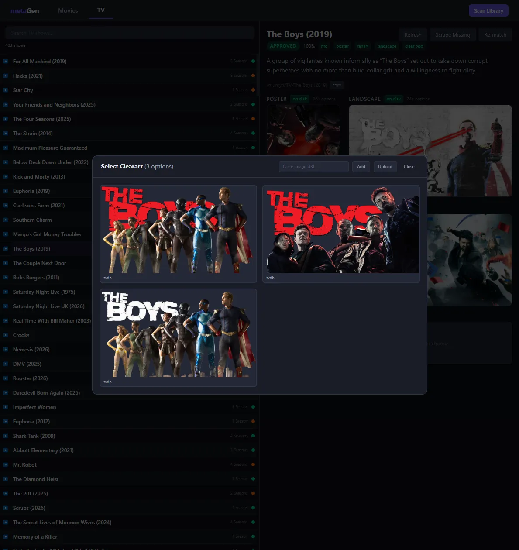Click the nfo tag
519x550 pixels.
pyautogui.click(x=324, y=46)
